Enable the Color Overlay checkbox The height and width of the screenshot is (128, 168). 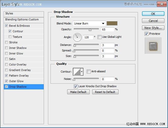coord(6,65)
